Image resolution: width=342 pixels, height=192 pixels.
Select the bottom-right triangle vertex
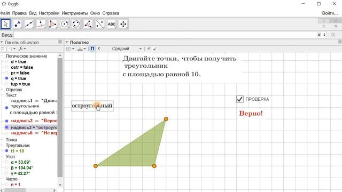click(154, 166)
